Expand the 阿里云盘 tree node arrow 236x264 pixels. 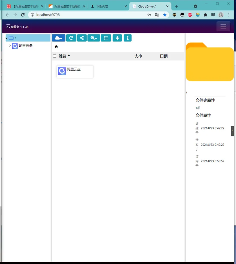click(10, 46)
